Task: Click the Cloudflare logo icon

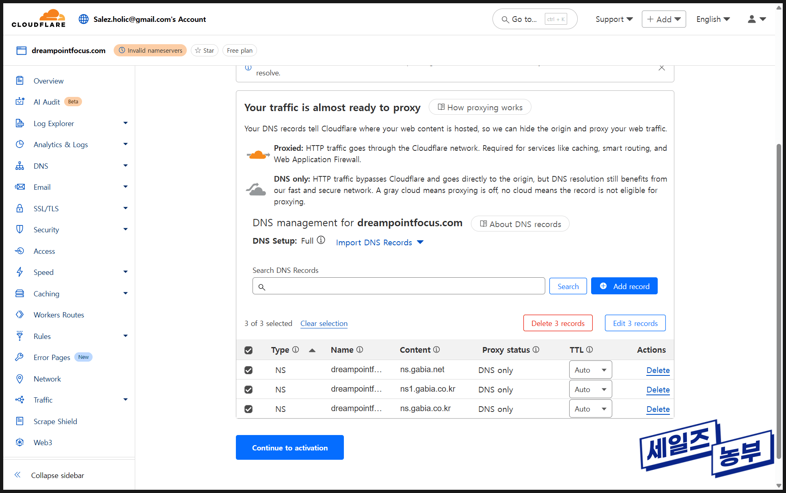Action: [39, 19]
